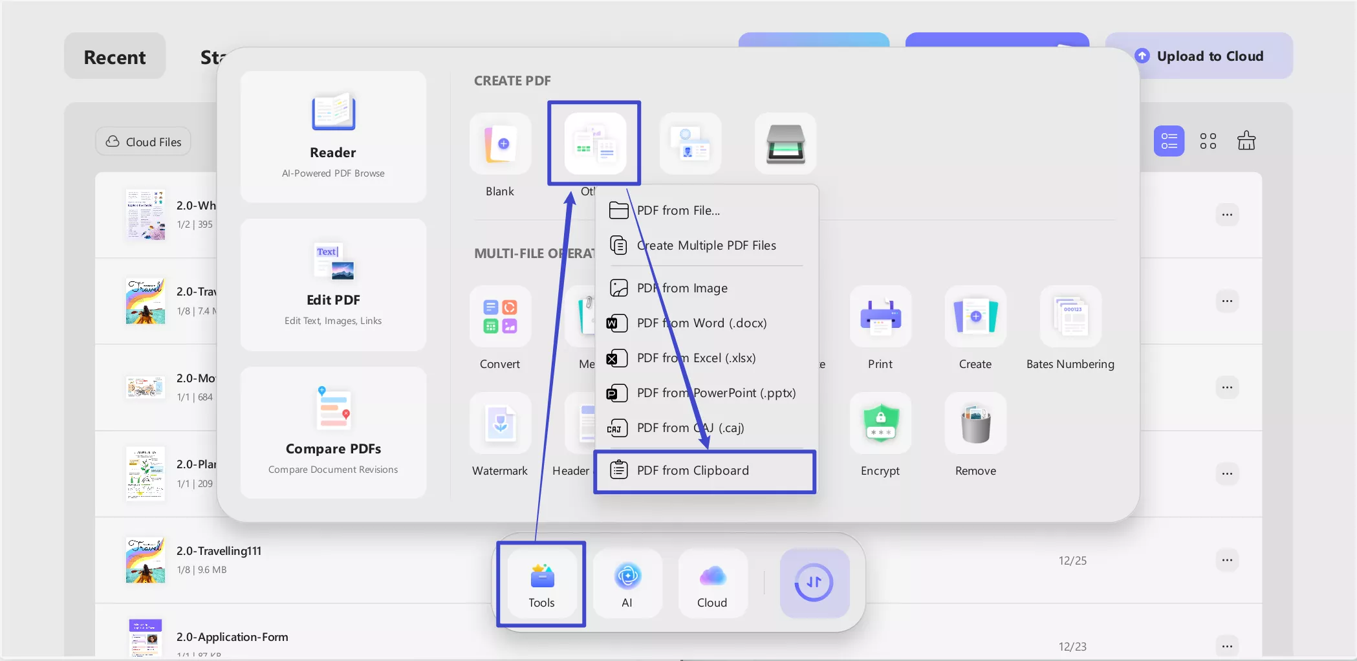This screenshot has height=661, width=1357.
Task: Click the Upload to Cloud button
Action: point(1199,56)
